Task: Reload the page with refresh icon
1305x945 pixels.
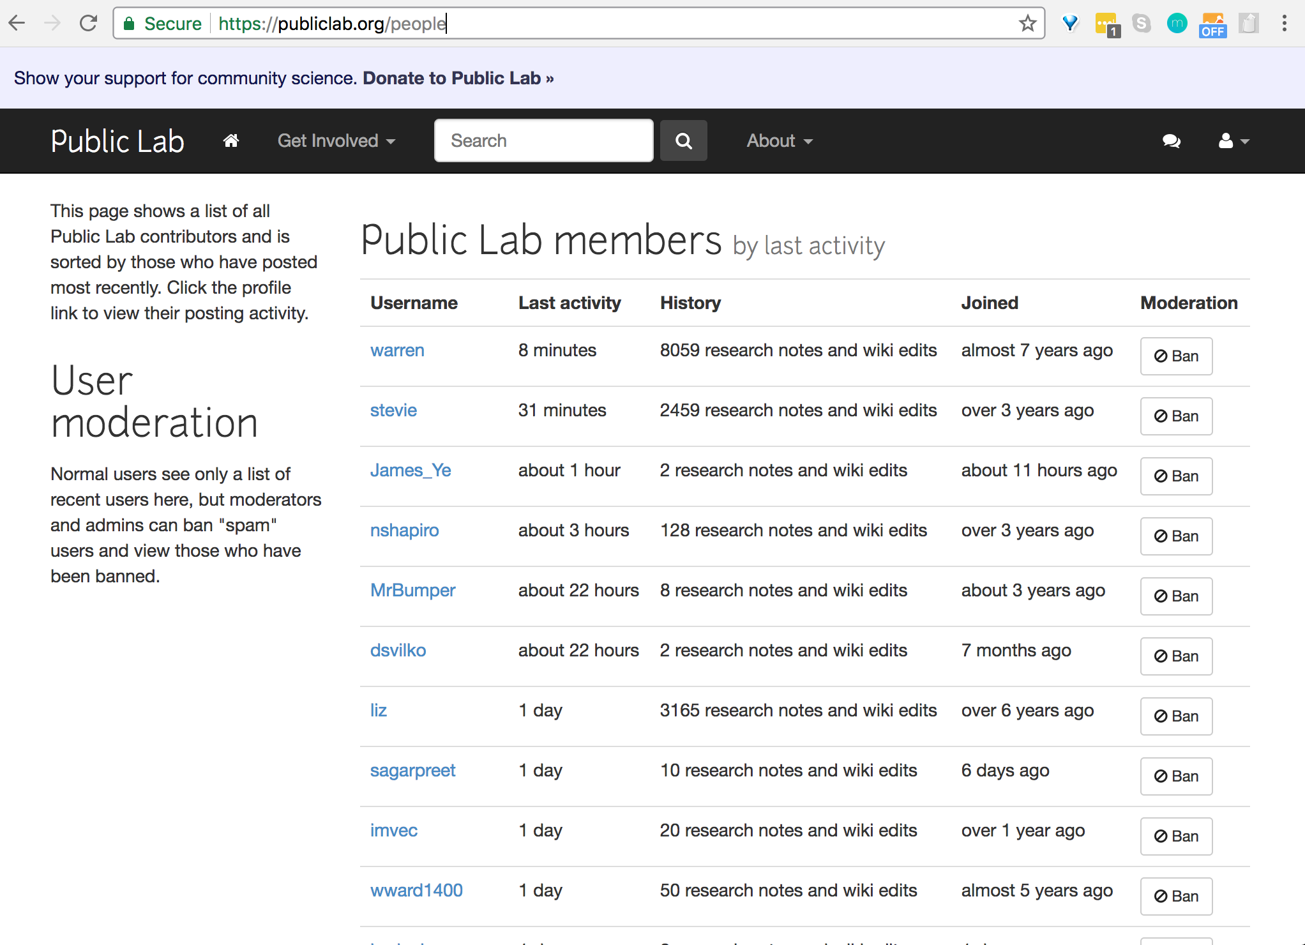Action: 88,24
